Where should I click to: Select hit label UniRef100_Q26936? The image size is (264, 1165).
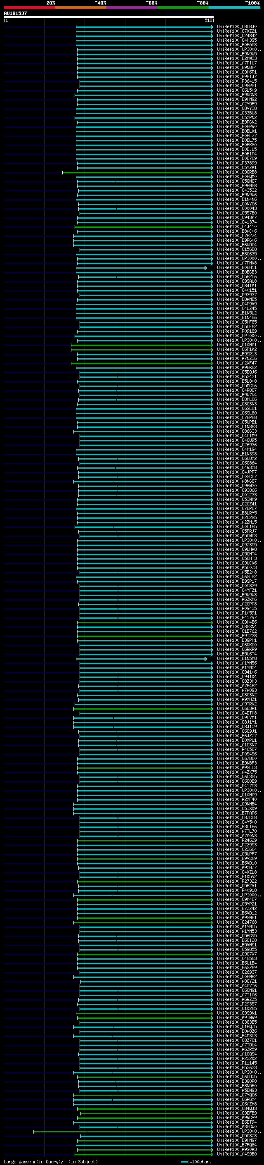click(236, 445)
